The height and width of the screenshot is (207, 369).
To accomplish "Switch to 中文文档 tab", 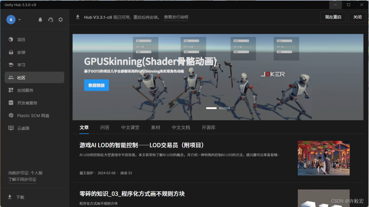I will pos(181,128).
